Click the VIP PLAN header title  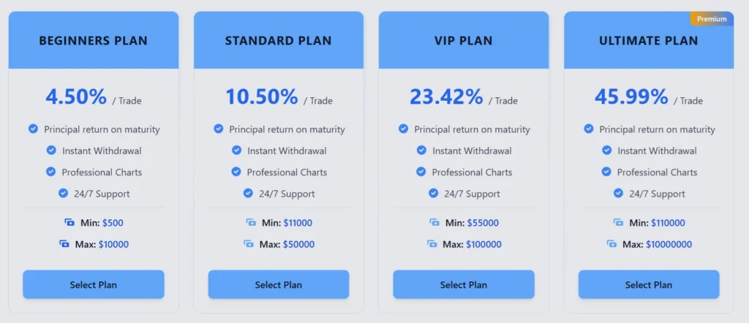coord(463,41)
